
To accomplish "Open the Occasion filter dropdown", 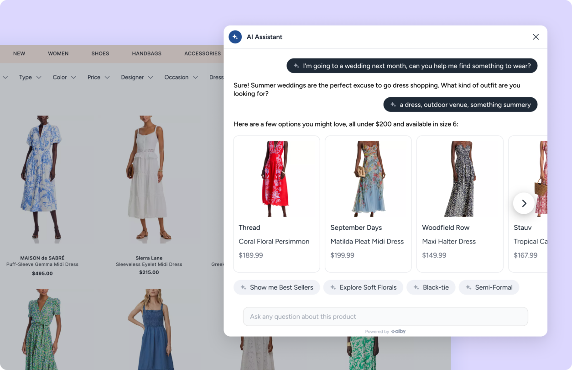I will (x=181, y=77).
